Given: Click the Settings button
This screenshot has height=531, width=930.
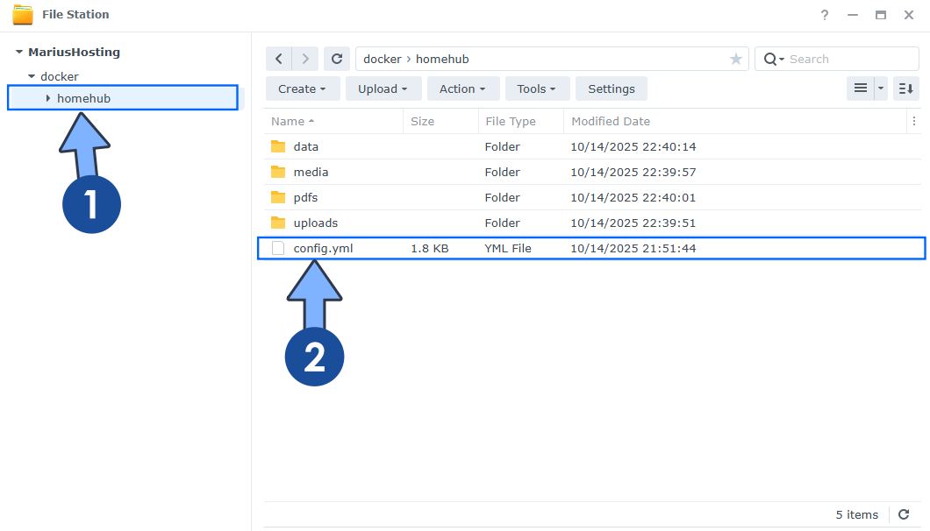Looking at the screenshot, I should tap(611, 88).
